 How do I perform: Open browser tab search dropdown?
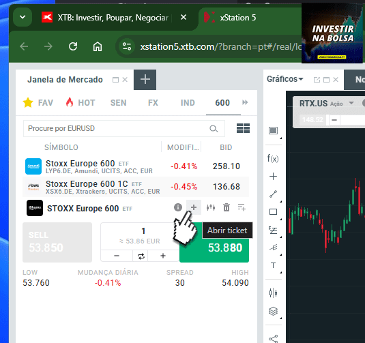[23, 17]
